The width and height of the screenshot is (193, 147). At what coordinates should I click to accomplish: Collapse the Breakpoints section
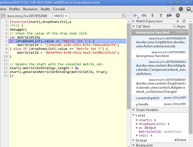tap(134, 145)
